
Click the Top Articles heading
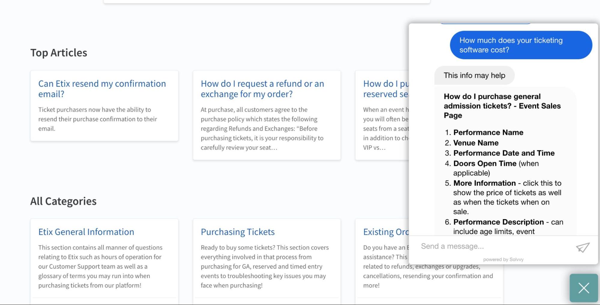coord(59,53)
